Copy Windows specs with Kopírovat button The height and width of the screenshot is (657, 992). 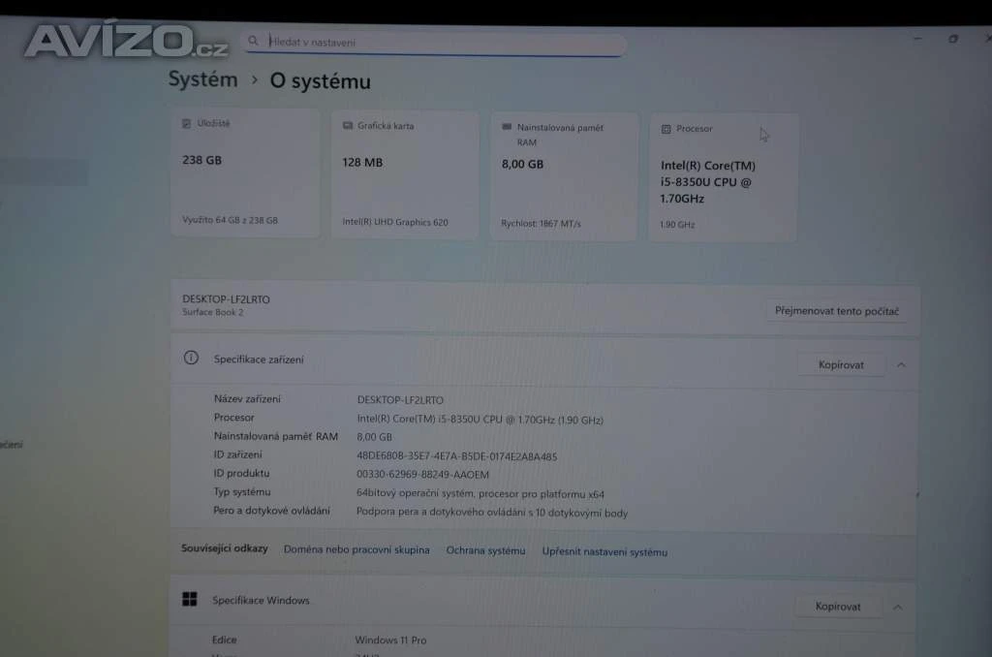coord(838,607)
